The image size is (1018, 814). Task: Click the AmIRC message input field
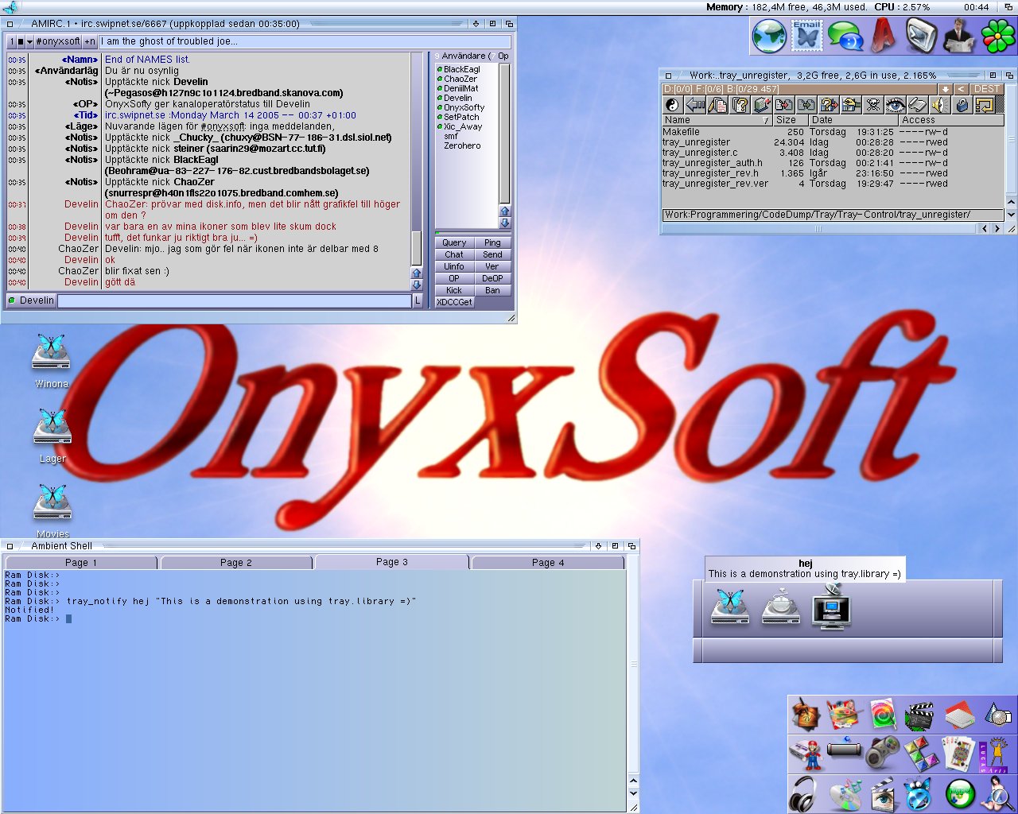234,300
